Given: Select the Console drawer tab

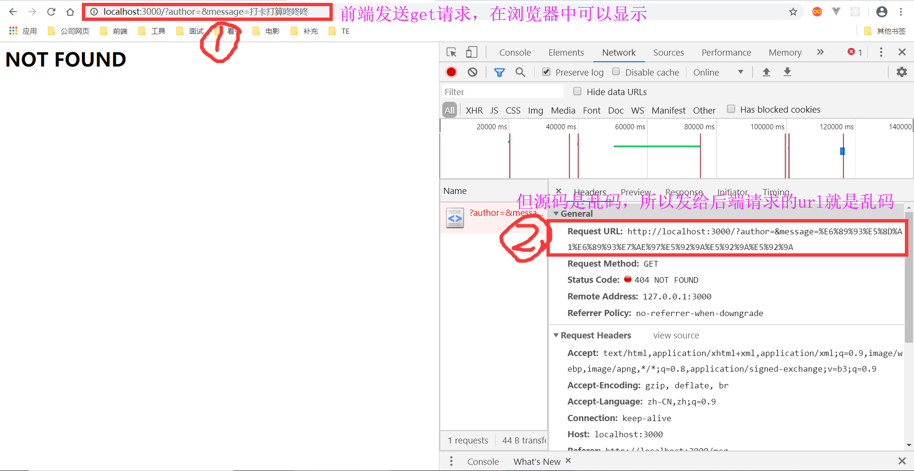Looking at the screenshot, I should 483,461.
